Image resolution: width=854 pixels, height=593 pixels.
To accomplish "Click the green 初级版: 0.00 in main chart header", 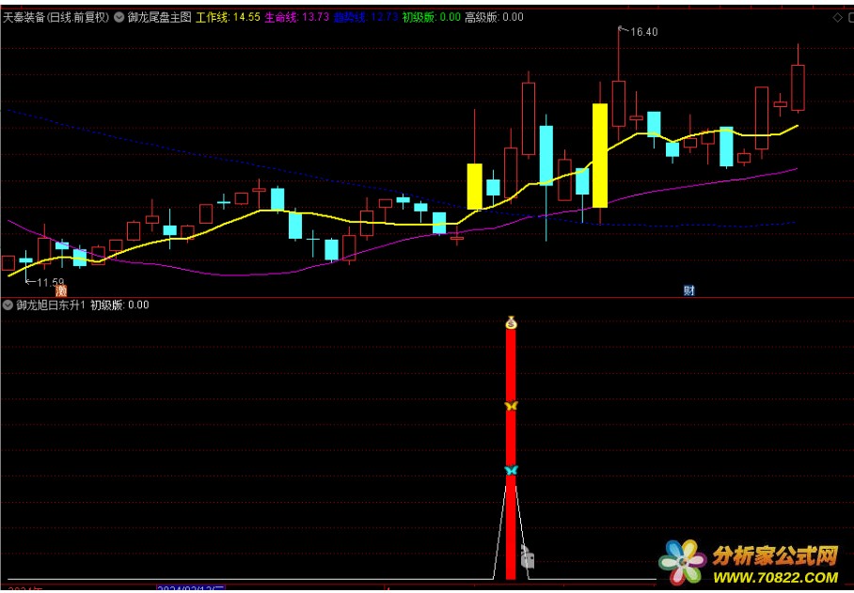I will [x=432, y=18].
